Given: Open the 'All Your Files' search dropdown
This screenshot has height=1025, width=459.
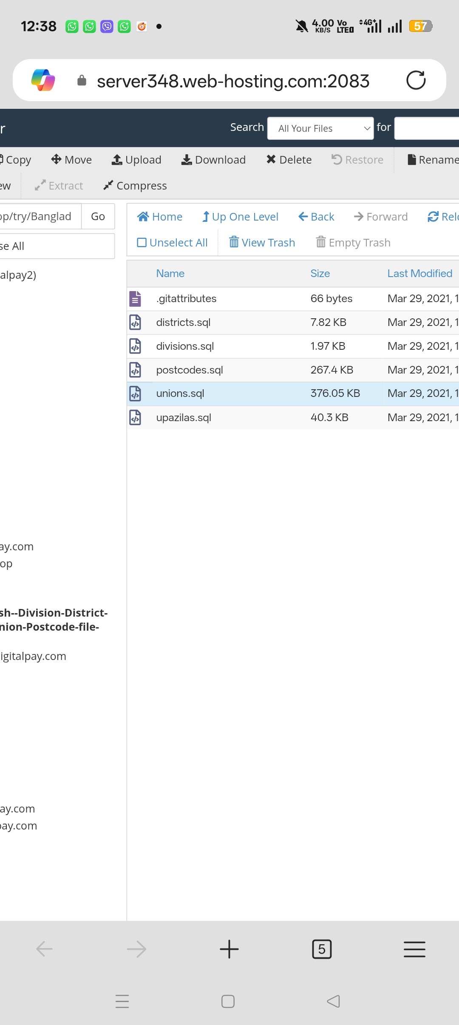Looking at the screenshot, I should (x=320, y=128).
